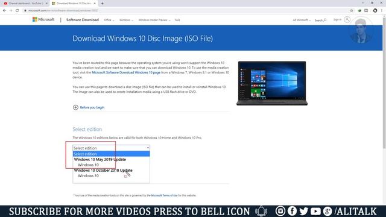Switch to Channel dashboard YouTube tab
Image resolution: width=386 pixels, height=217 pixels.
25,4
